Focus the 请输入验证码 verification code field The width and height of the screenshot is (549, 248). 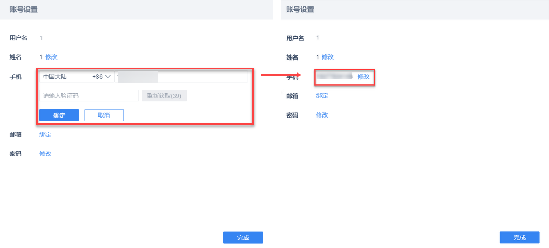[x=89, y=96]
